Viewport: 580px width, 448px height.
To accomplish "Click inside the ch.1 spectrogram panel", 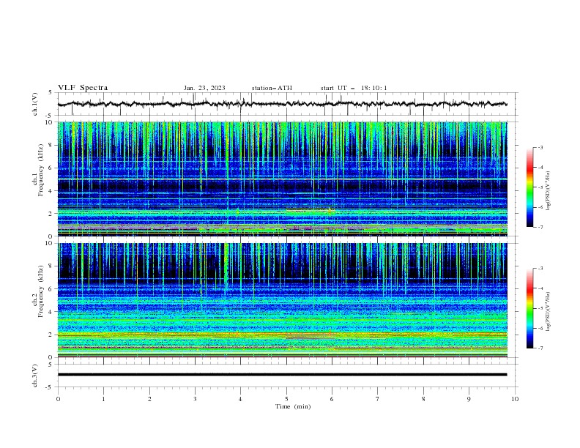I will coord(282,179).
